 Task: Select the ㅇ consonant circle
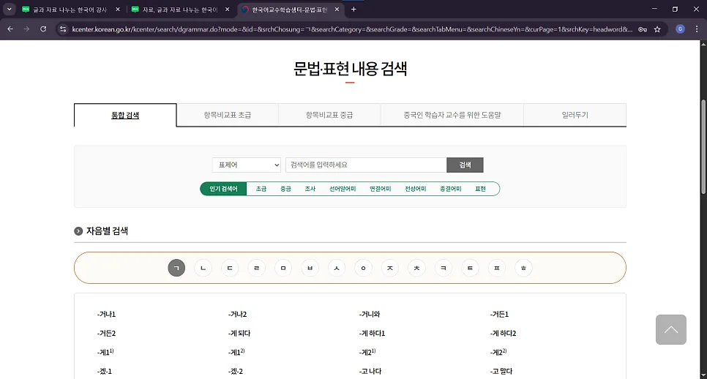click(363, 268)
